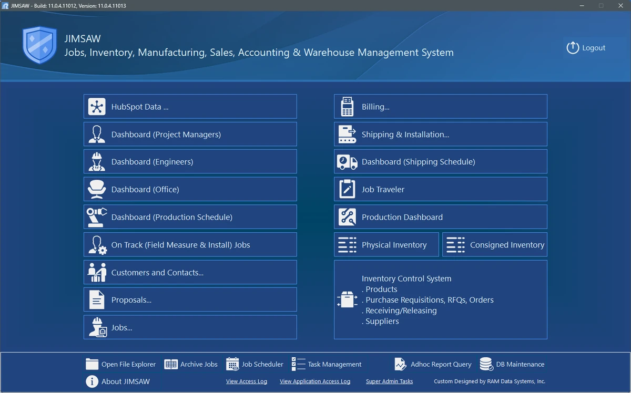Click the Inventory Control System box icon
Screen dimensions: 631x393
point(347,300)
